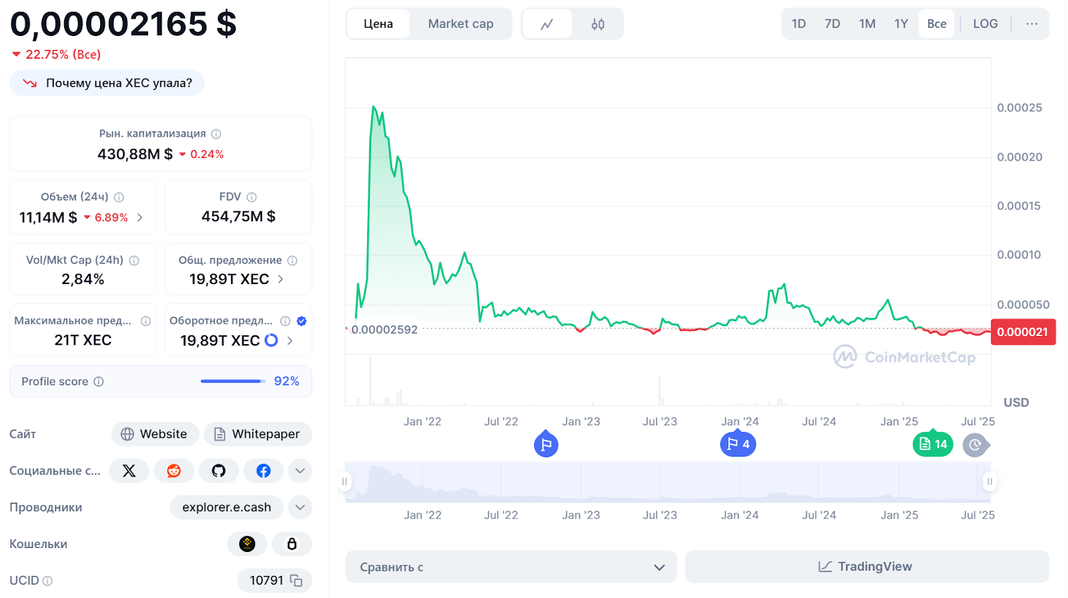This screenshot has height=598, width=1068.
Task: Click the 430,88M $ market cap value
Action: [x=135, y=154]
